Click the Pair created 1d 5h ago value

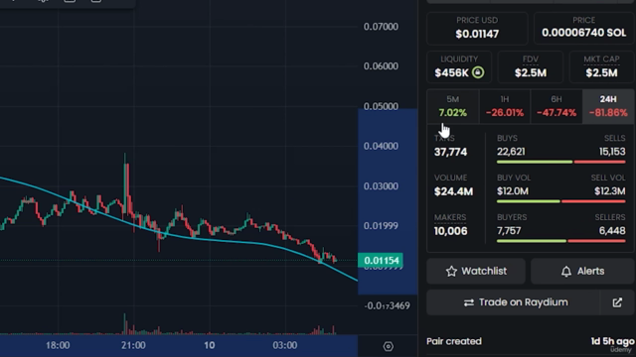pyautogui.click(x=612, y=341)
